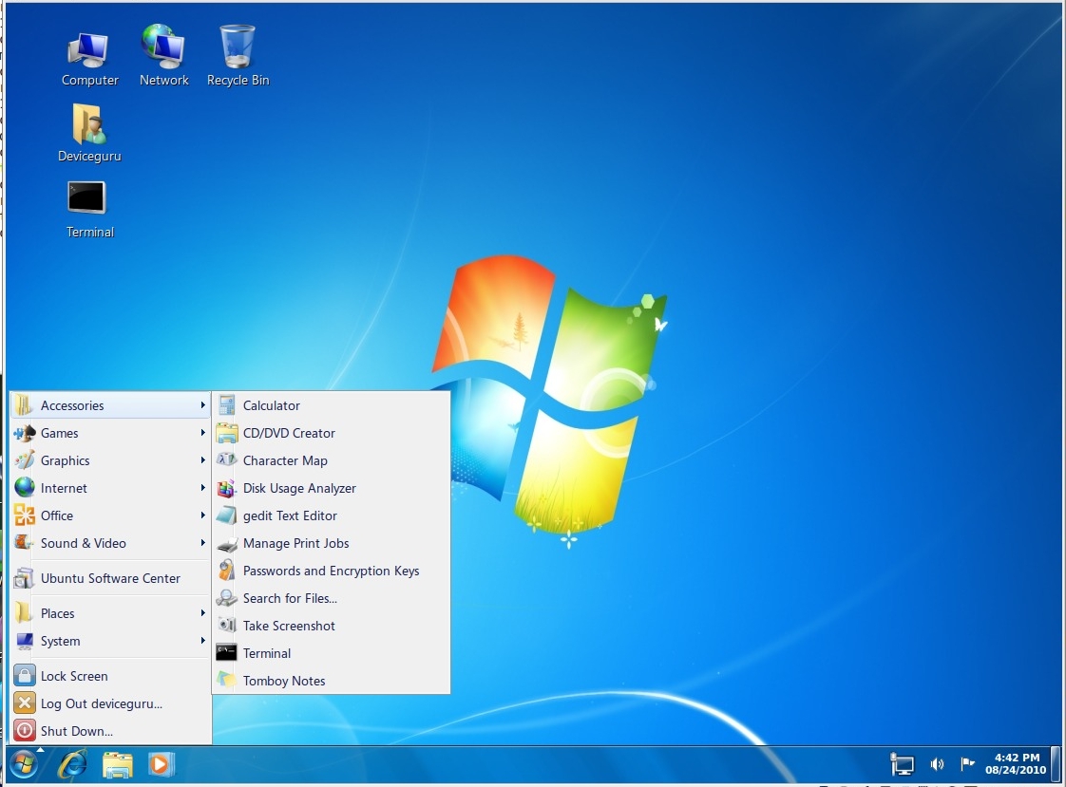Click the Terminal icon in Accessories submenu
1066x787 pixels.
226,653
